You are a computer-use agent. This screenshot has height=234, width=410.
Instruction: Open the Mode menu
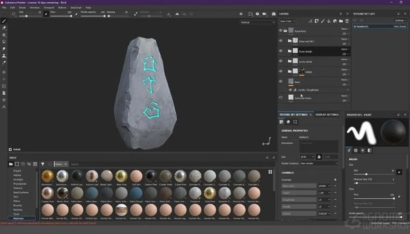(22, 7)
